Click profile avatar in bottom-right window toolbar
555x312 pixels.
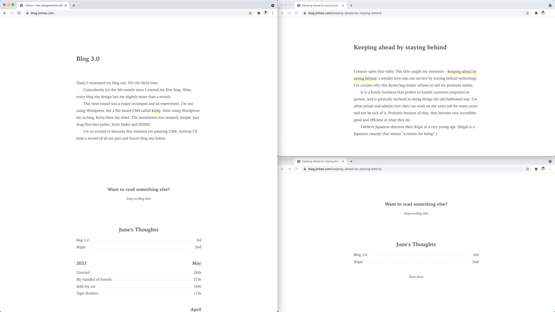[x=543, y=169]
